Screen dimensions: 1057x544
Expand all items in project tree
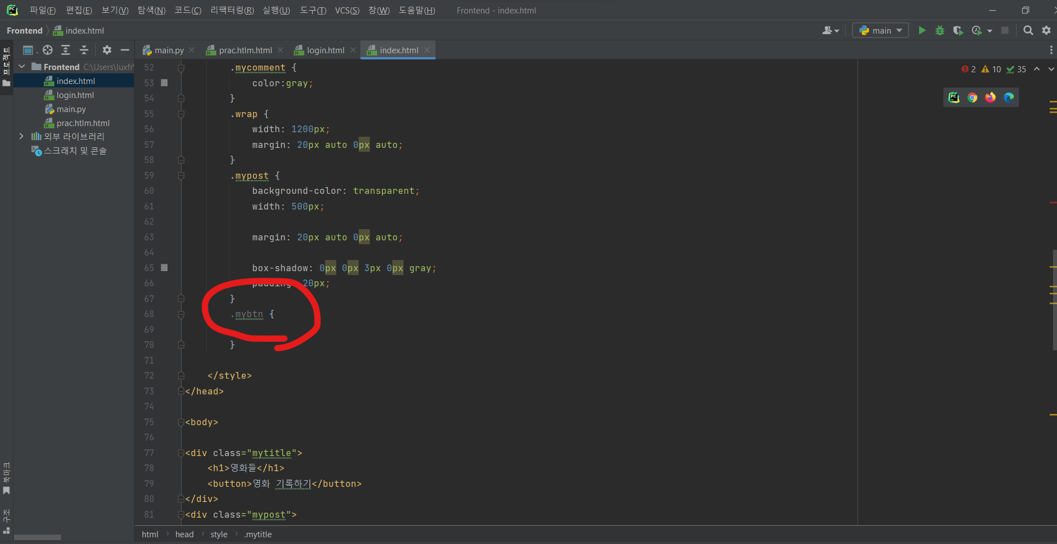pos(66,50)
